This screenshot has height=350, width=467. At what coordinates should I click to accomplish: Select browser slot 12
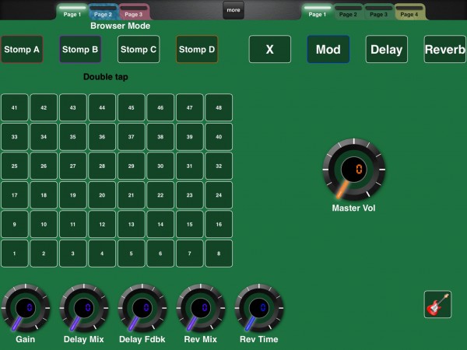coord(102,225)
